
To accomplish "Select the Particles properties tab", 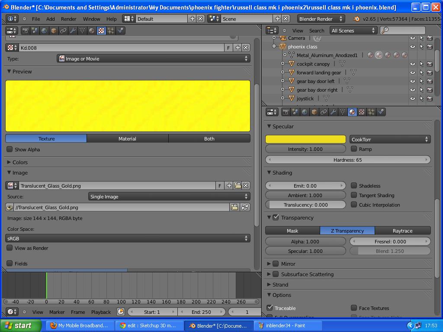I will [x=372, y=112].
